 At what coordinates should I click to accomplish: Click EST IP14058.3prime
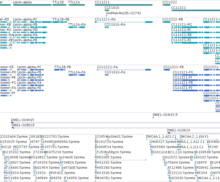[x=76, y=178]
